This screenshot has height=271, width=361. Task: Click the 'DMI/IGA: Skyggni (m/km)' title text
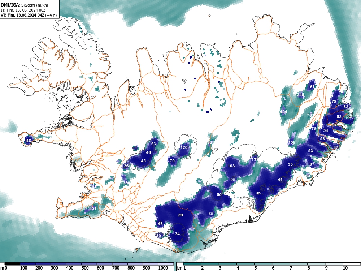click(25, 5)
